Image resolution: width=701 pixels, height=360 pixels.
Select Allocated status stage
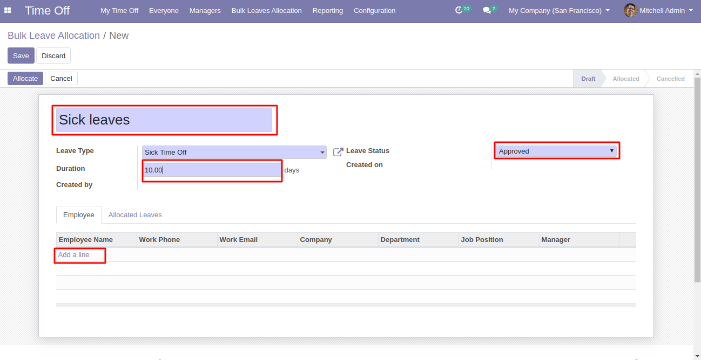626,79
